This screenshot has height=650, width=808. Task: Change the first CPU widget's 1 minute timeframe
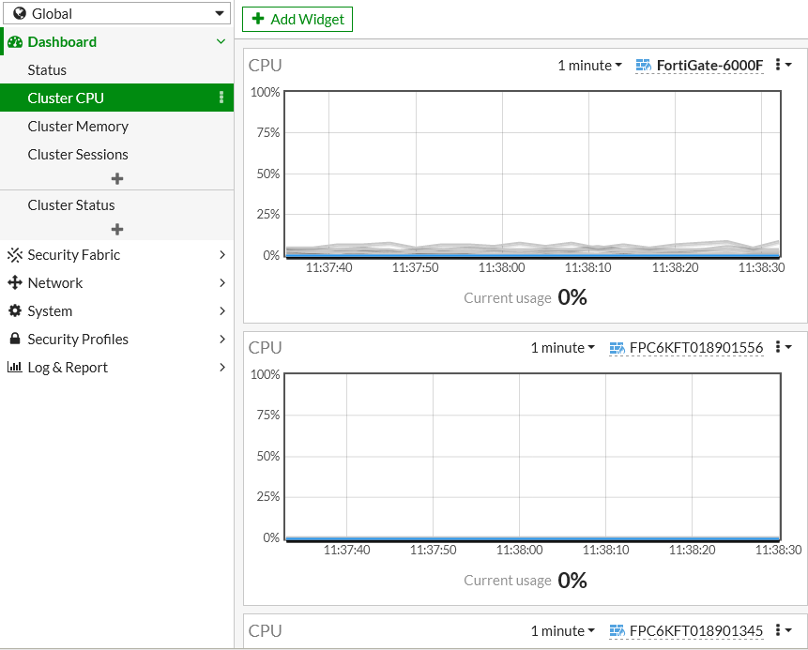tap(589, 66)
